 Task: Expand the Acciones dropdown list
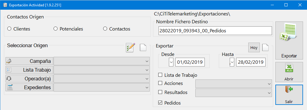point(269,84)
